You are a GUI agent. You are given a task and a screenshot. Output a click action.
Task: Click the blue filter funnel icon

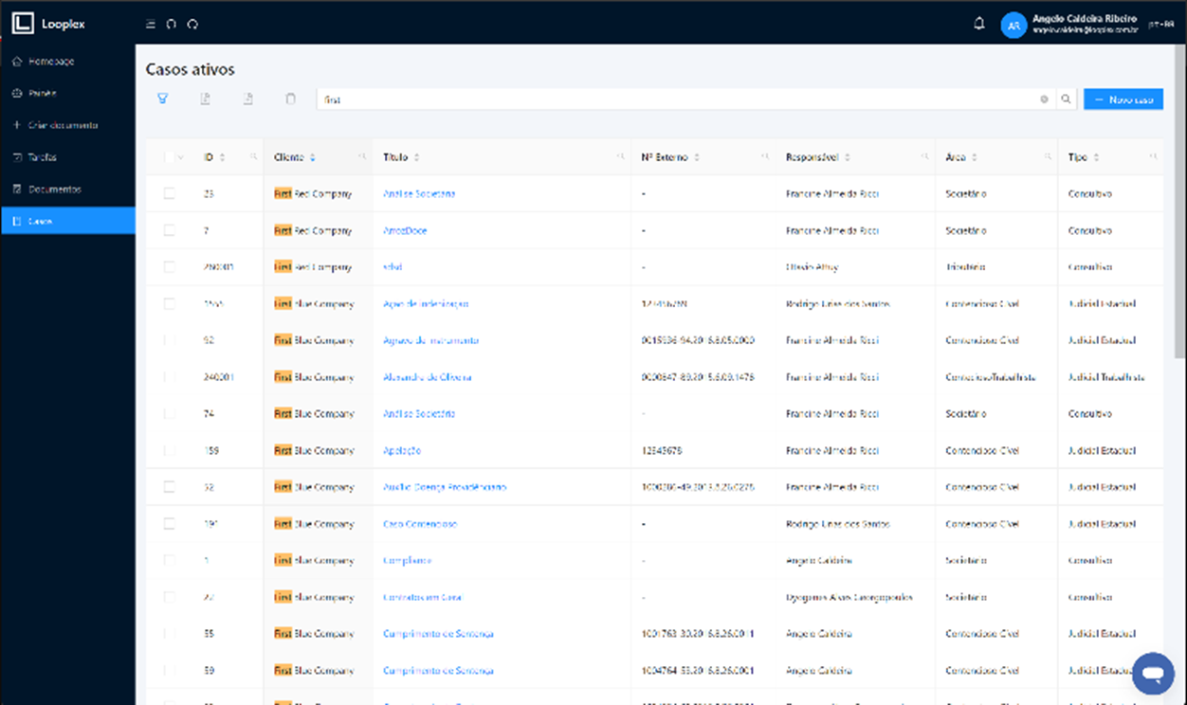162,99
